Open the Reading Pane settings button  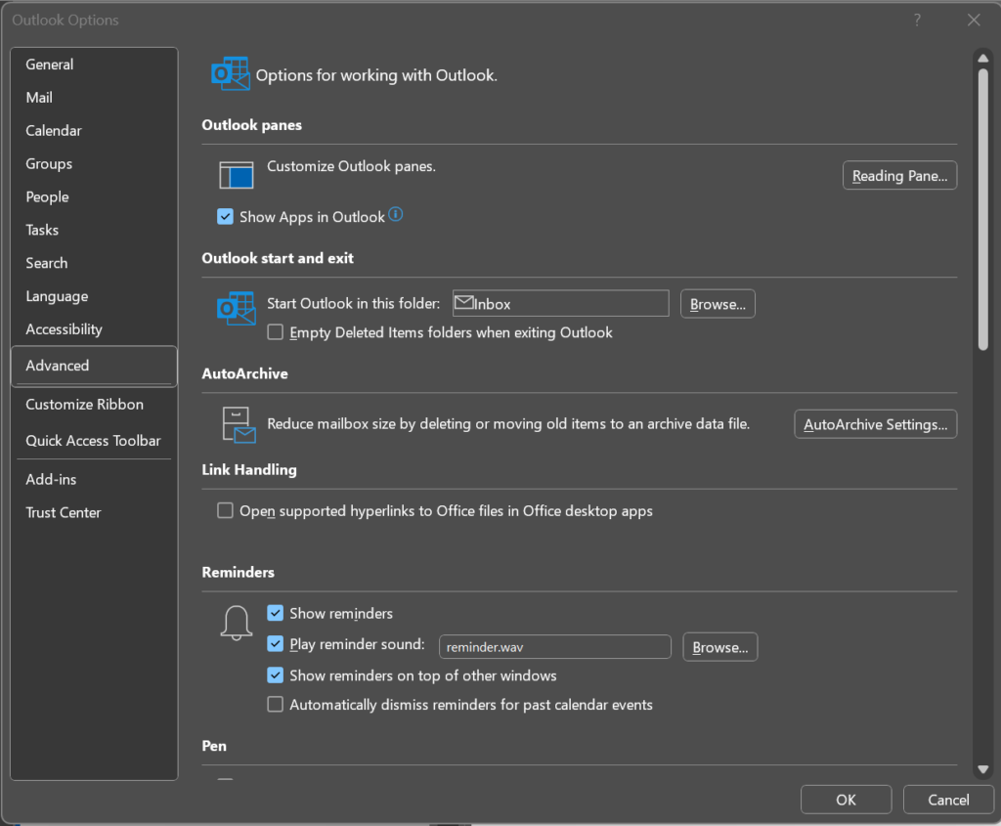click(899, 176)
